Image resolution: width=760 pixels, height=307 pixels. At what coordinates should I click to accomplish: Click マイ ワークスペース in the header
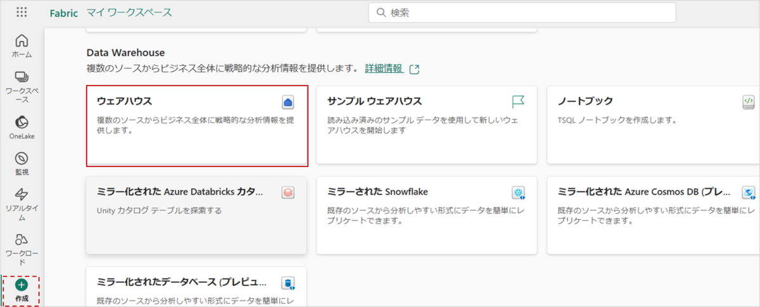(129, 13)
